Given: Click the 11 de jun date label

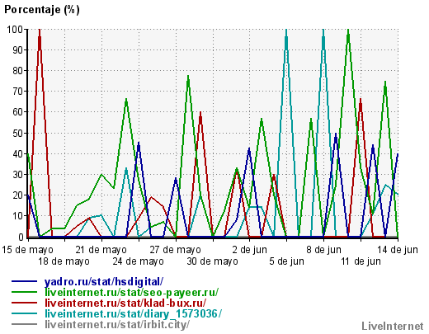Looking at the screenshot, I should click(361, 261).
